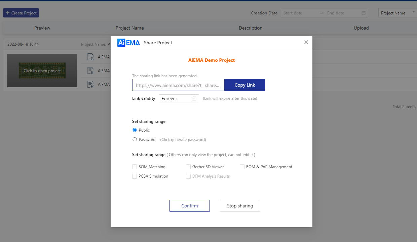Click the calendar icon in the Creation Date range
Viewport: 417px width, 242px height.
coord(364,13)
